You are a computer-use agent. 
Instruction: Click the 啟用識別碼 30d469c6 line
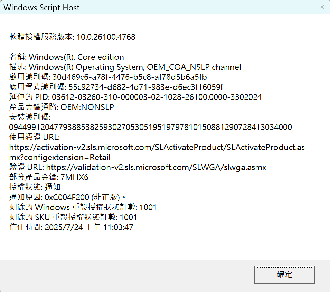108,77
